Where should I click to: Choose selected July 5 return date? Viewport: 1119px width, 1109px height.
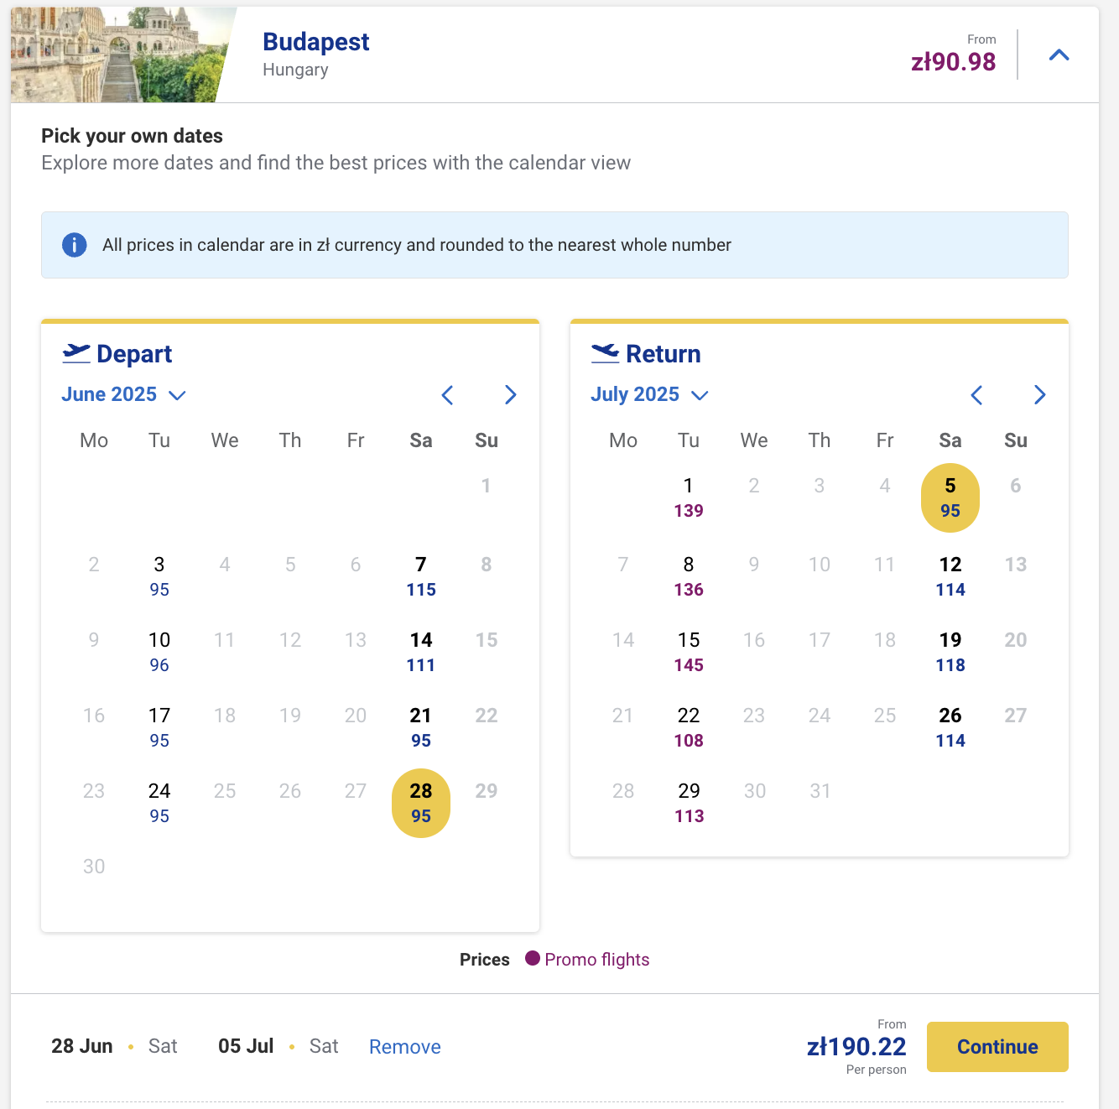[950, 497]
